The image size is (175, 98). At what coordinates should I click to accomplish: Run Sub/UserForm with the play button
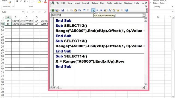point(93,10)
